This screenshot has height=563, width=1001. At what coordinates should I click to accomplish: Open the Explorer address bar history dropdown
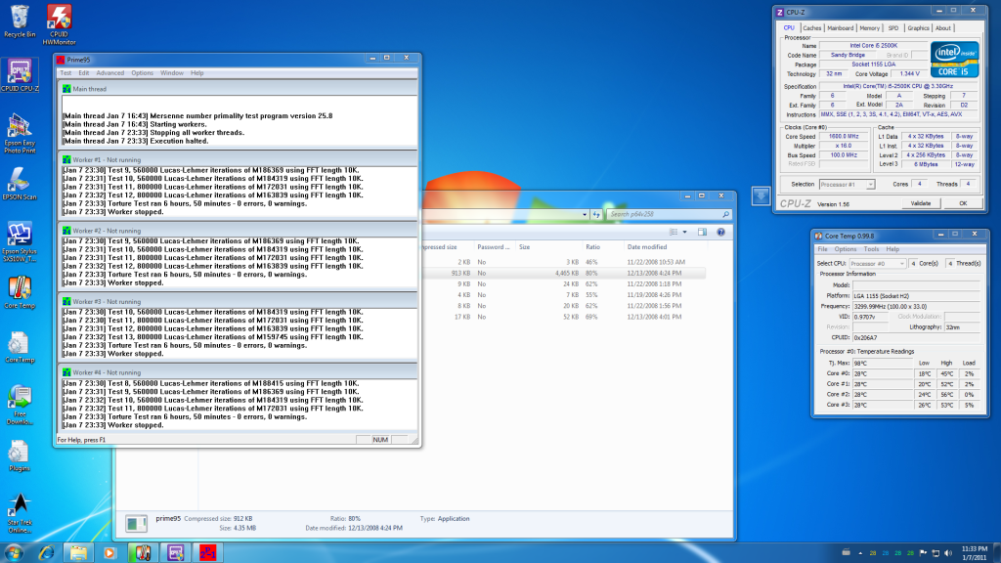585,214
